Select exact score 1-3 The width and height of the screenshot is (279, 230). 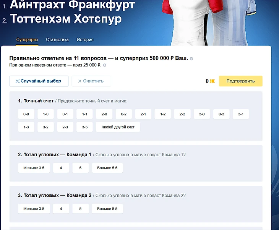(x=26, y=127)
